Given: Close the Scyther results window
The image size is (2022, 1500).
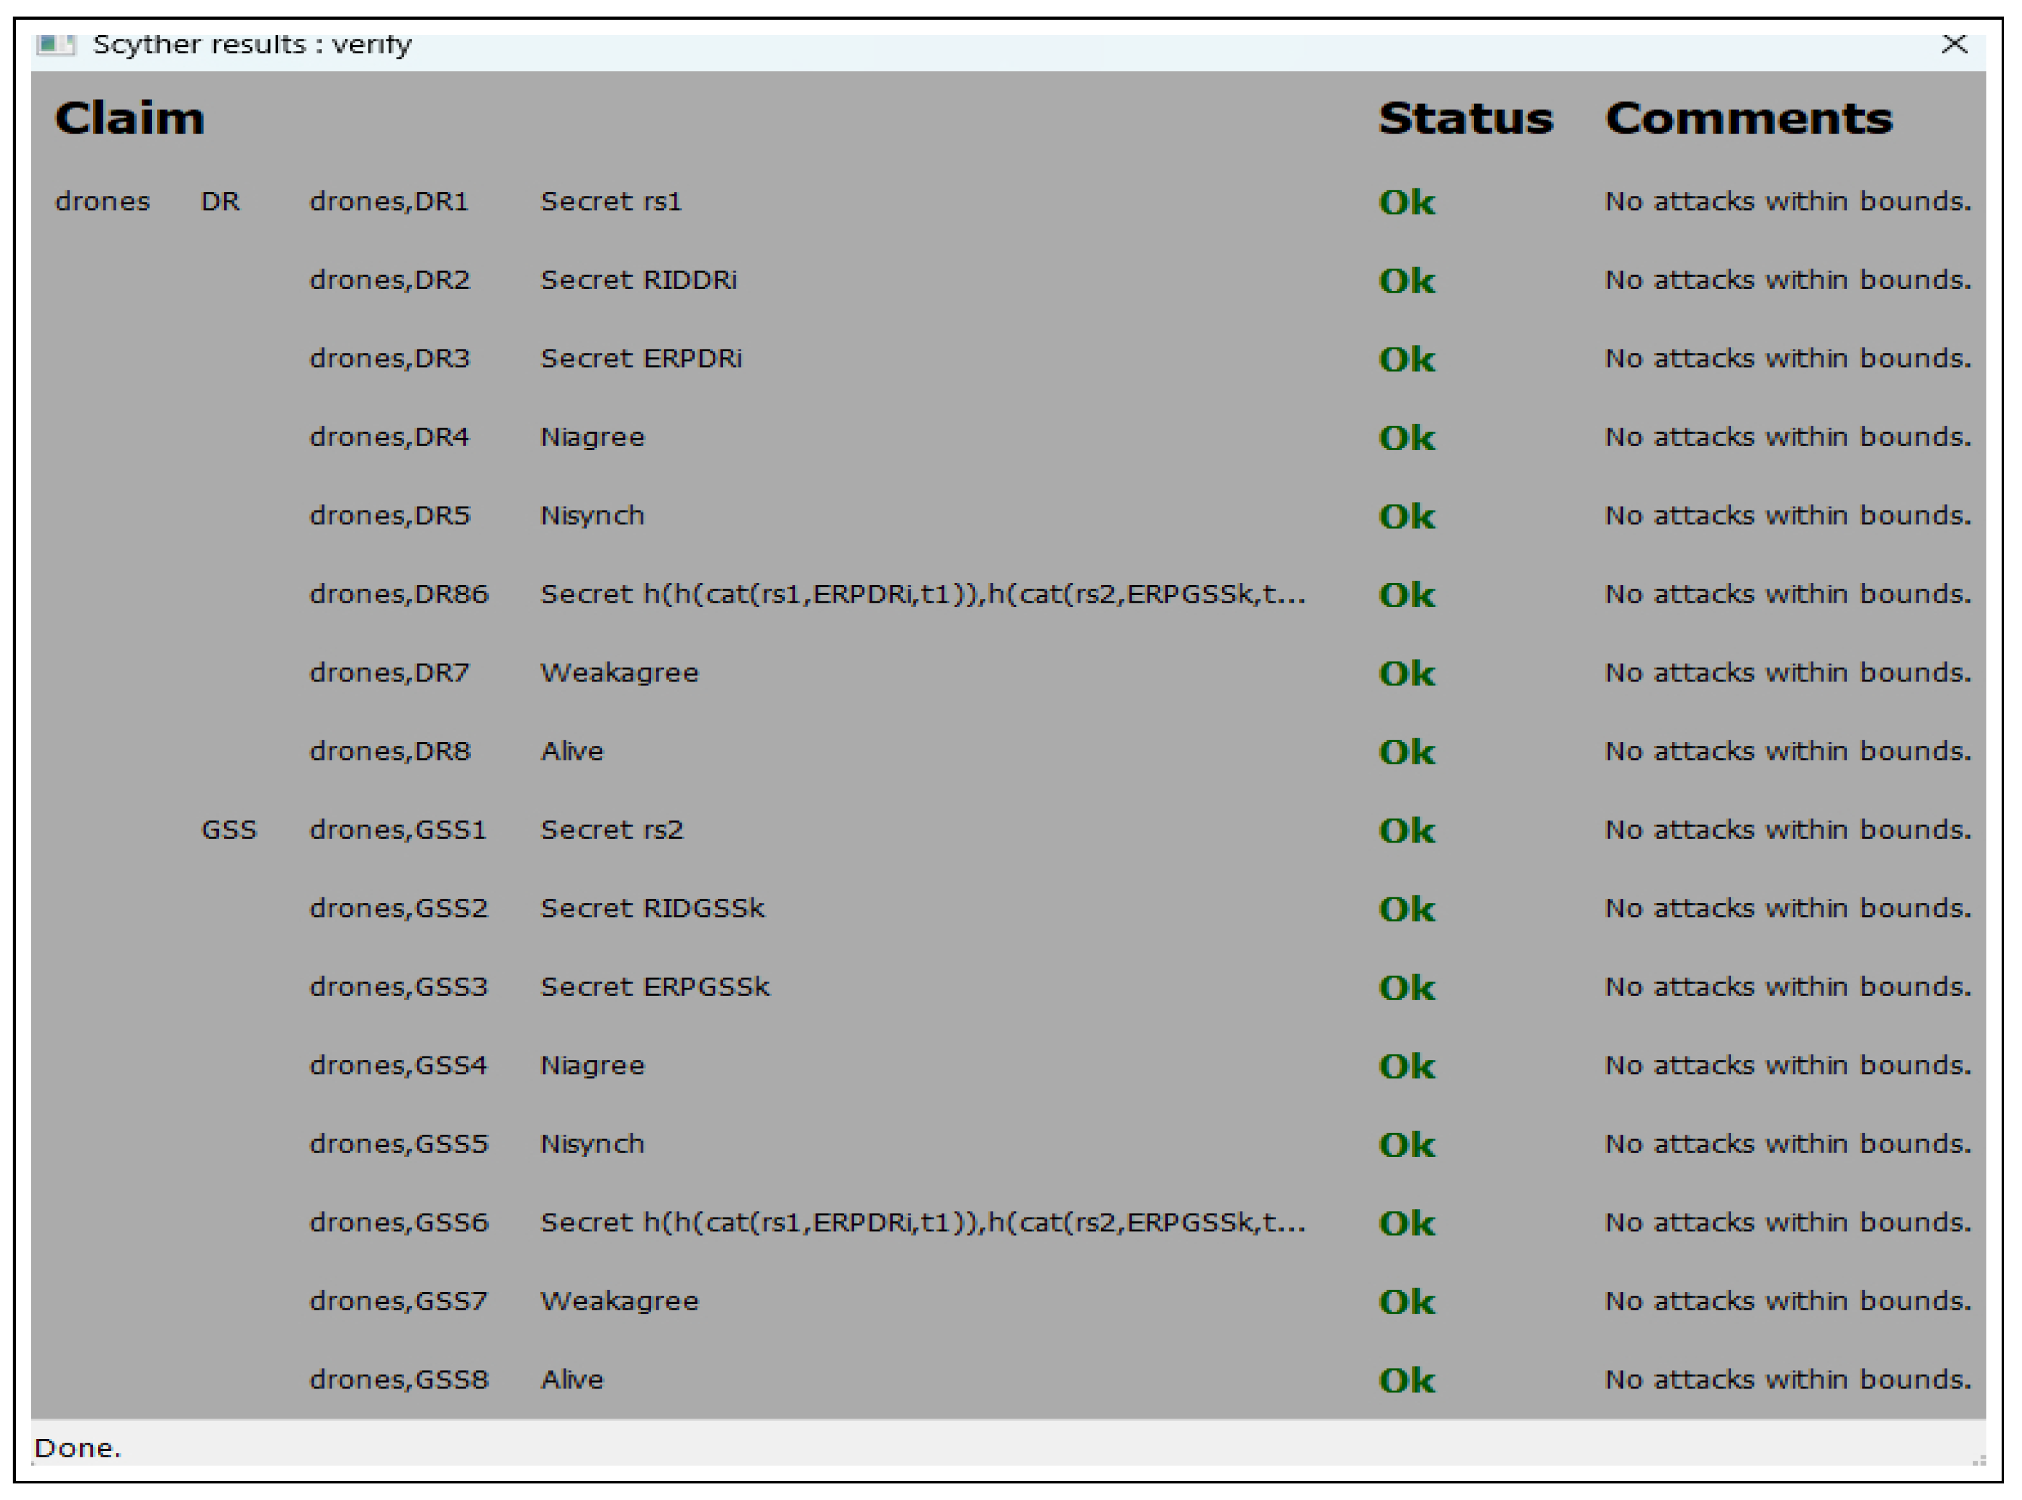Looking at the screenshot, I should tap(1954, 43).
